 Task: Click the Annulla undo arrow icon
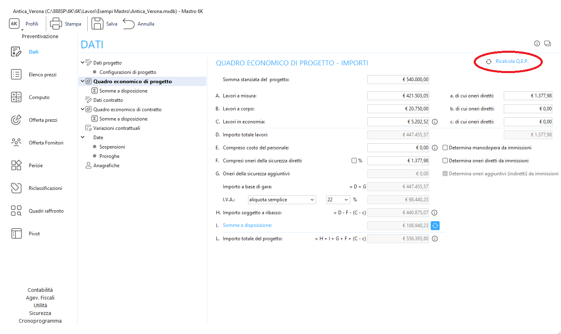(x=129, y=24)
